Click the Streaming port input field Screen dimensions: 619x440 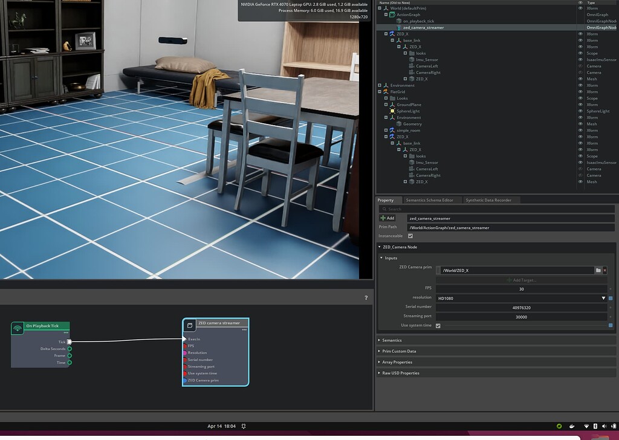coord(521,317)
